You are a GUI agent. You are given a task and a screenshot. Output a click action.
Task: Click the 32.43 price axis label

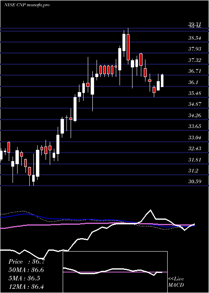coord(195,149)
